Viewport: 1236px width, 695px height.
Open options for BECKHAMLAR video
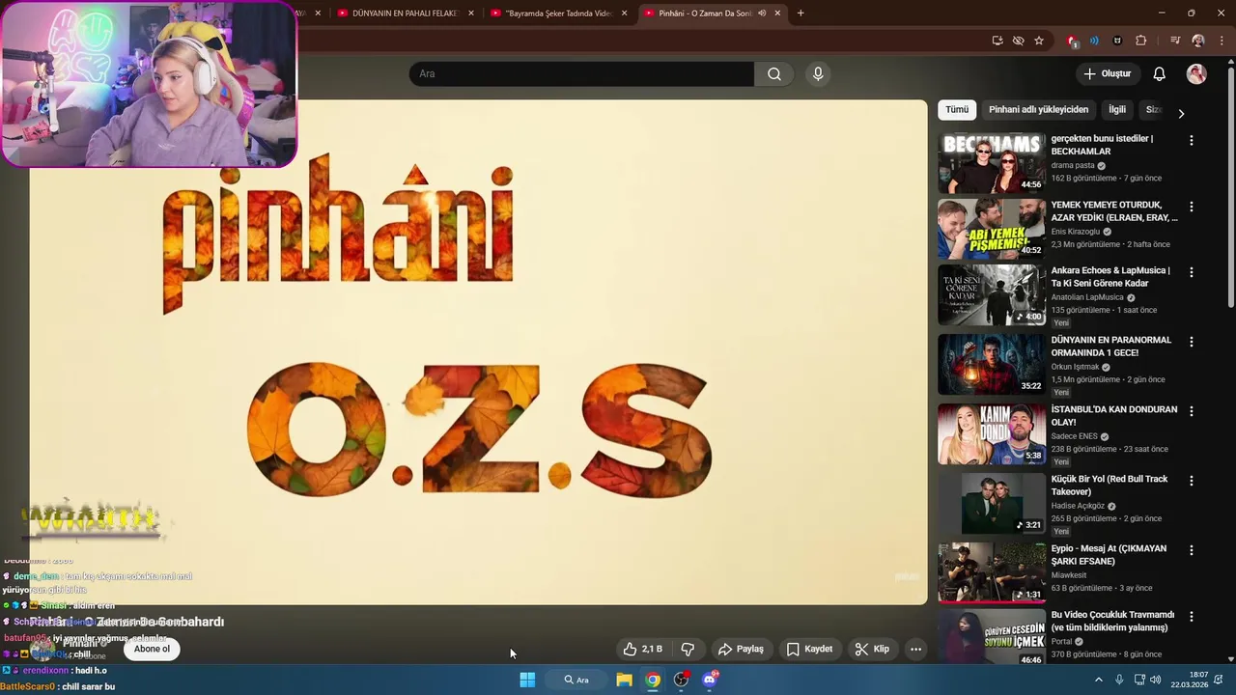point(1191,140)
